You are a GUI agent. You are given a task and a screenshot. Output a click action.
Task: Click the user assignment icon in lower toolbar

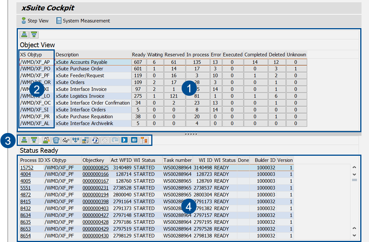[x=46, y=141]
